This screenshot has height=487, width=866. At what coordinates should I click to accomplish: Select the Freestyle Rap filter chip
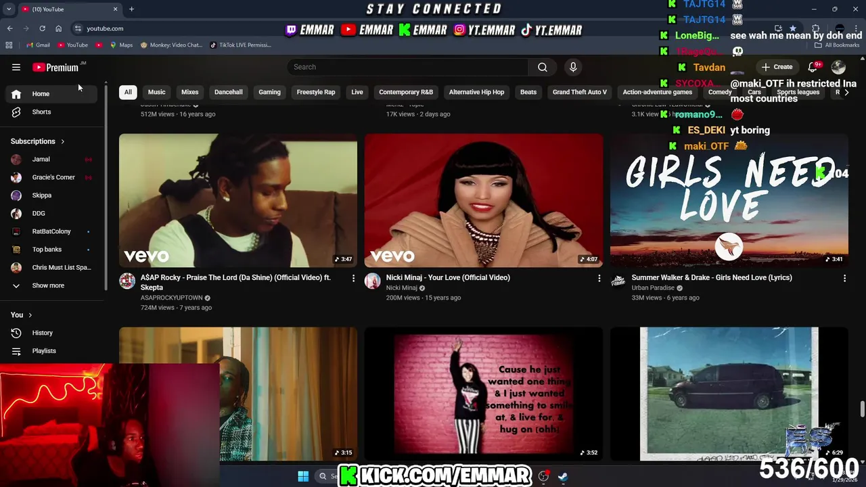click(316, 92)
